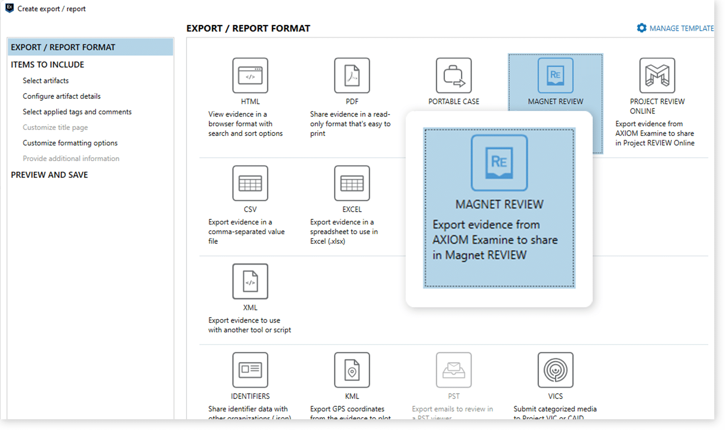725x430 pixels.
Task: Click the Provide additional information step
Action: 71,159
